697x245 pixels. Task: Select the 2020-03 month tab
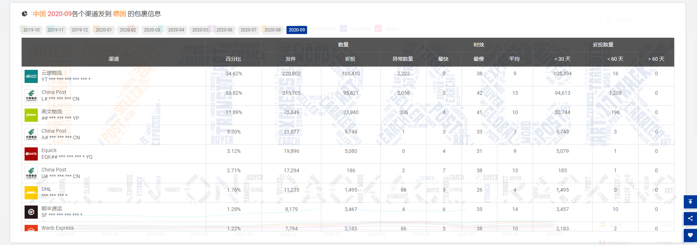152,30
